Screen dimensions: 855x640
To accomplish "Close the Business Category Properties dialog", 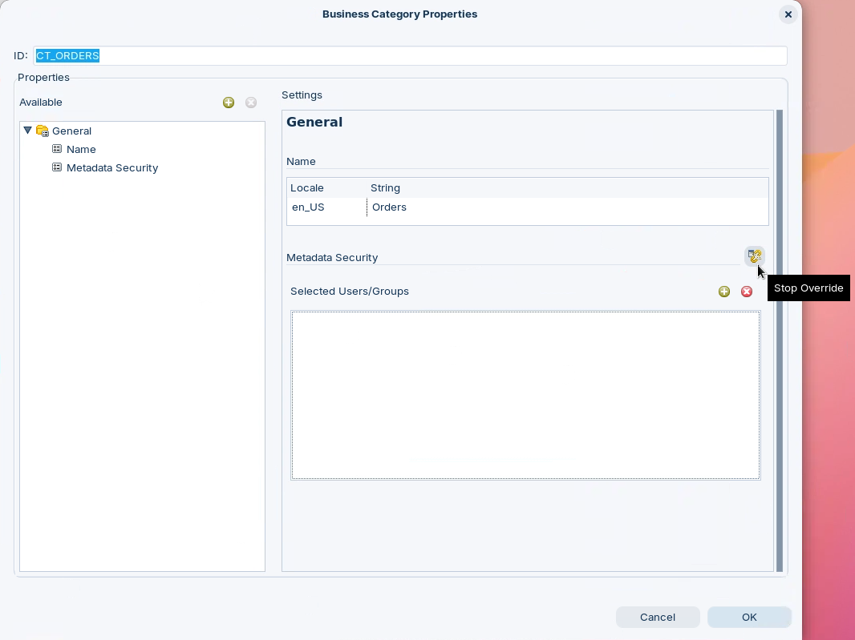I will [x=788, y=14].
